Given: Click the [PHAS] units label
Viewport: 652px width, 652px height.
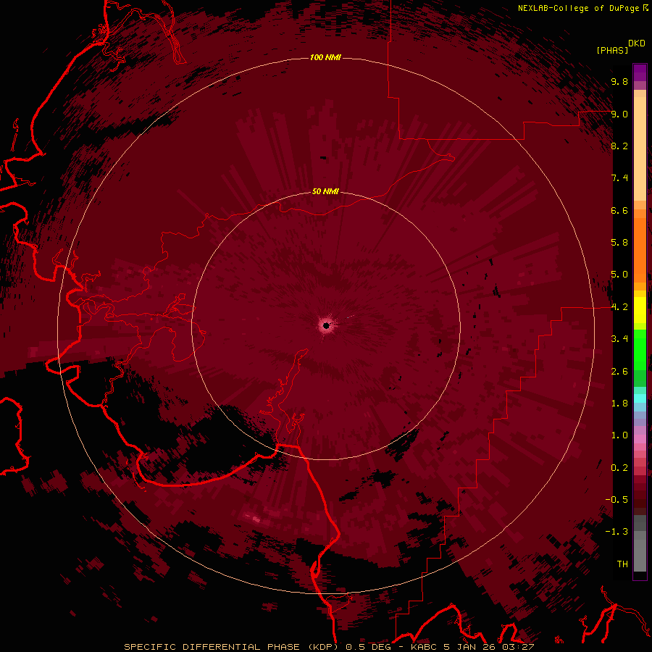Looking at the screenshot, I should (x=612, y=50).
